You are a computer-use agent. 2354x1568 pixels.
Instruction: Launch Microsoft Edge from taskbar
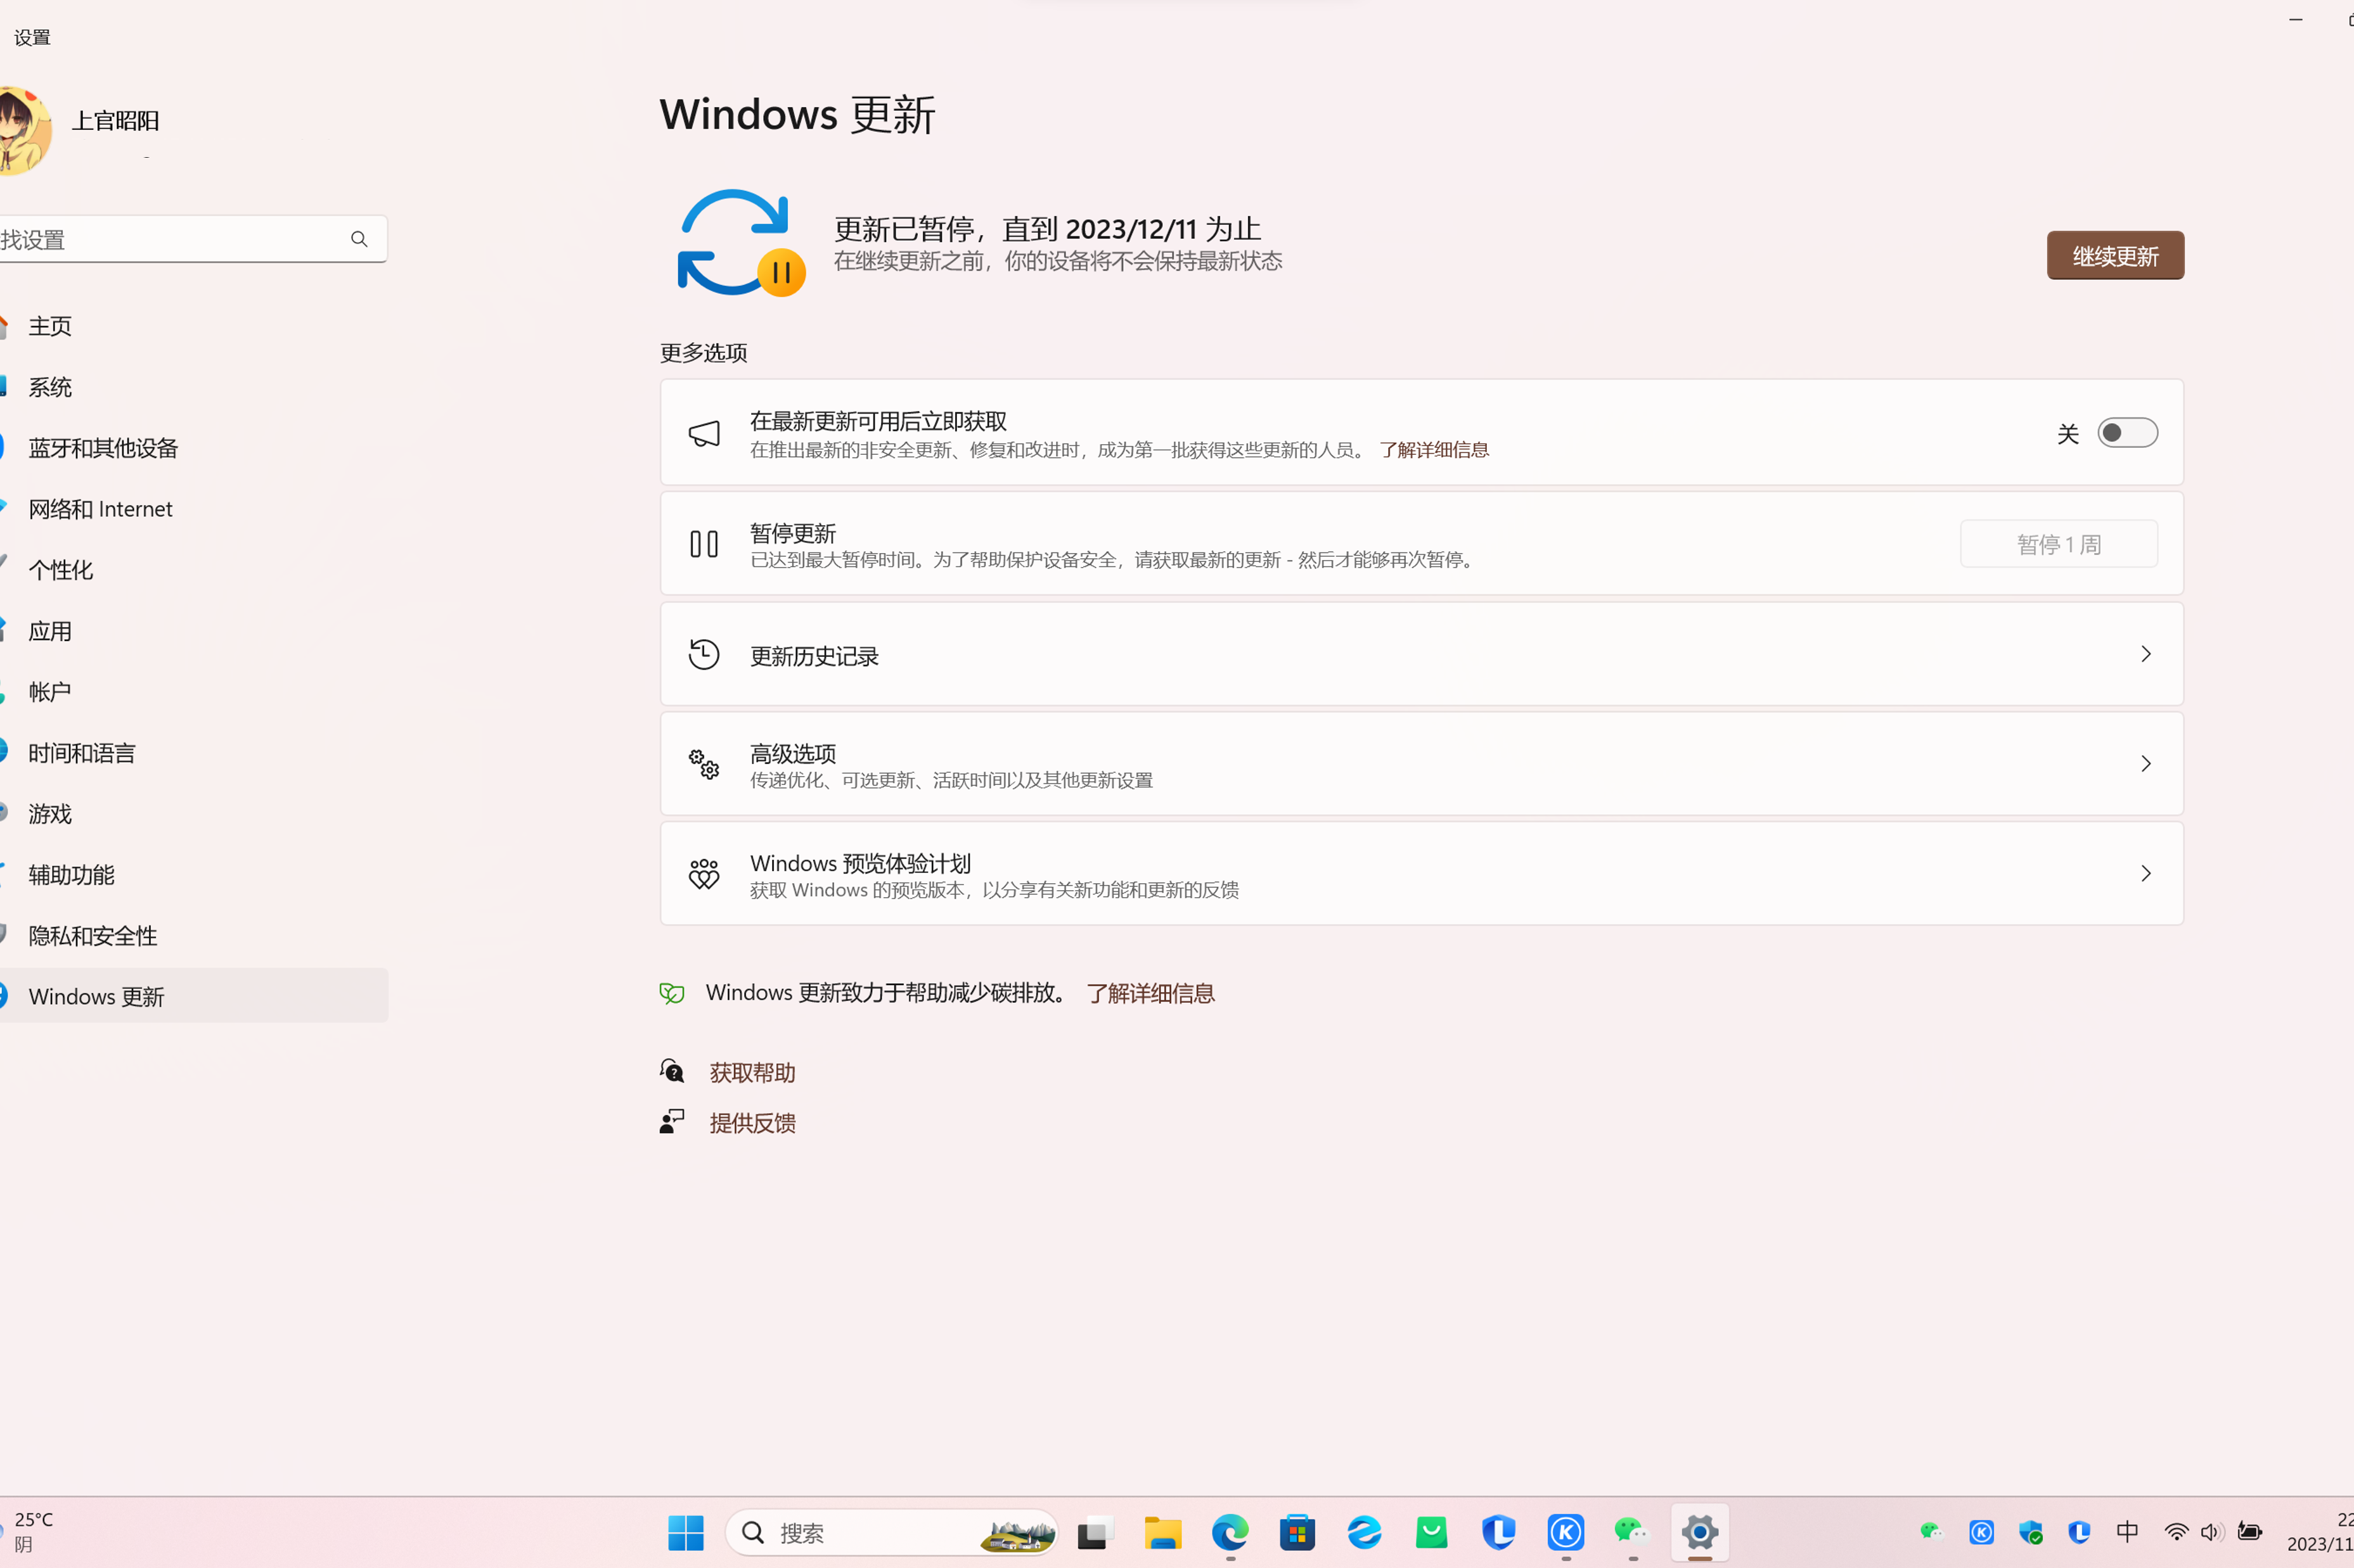[1230, 1532]
